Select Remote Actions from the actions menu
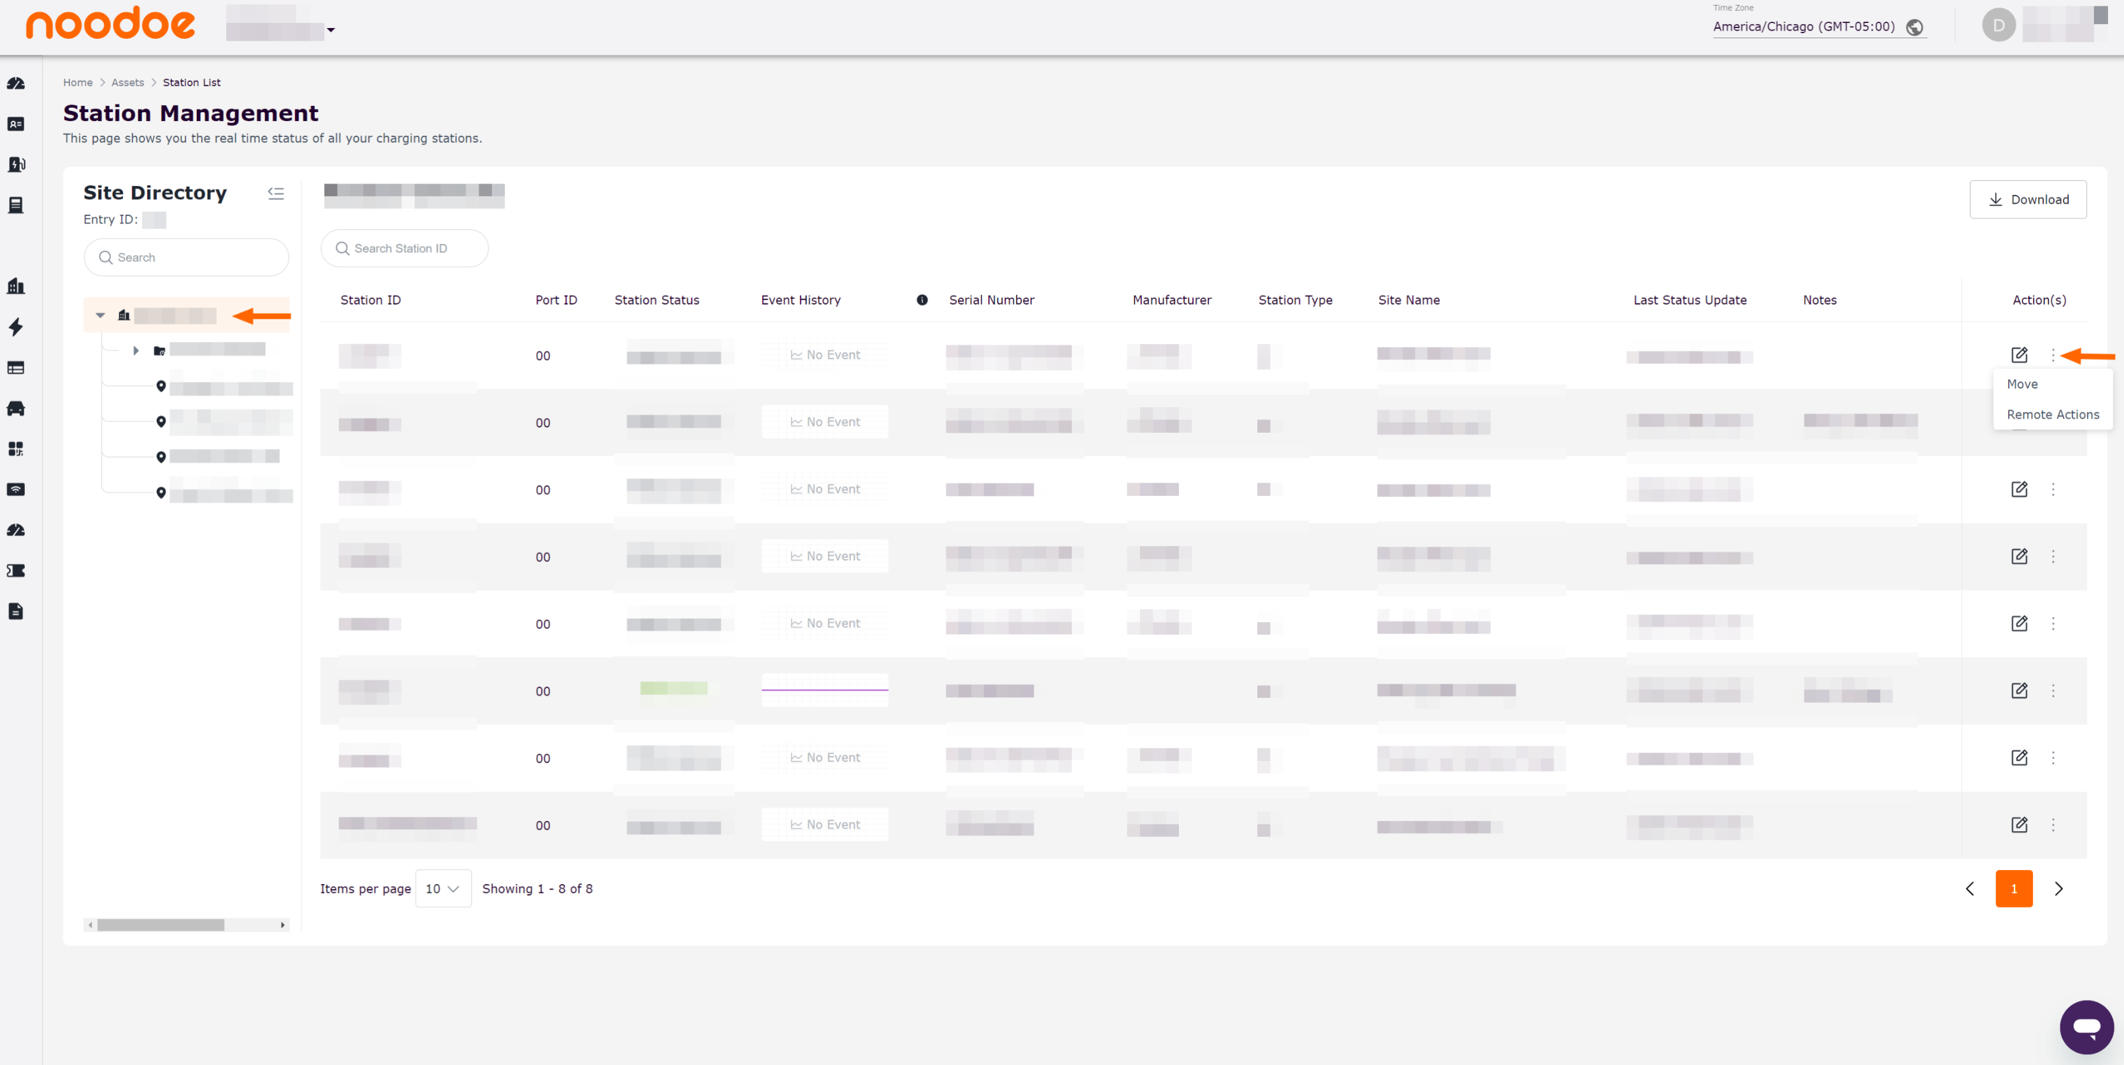Screen dimensions: 2124x1065 (2052, 415)
